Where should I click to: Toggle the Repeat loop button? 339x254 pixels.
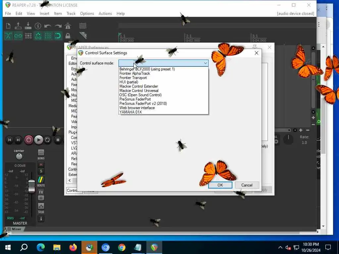click(x=47, y=140)
